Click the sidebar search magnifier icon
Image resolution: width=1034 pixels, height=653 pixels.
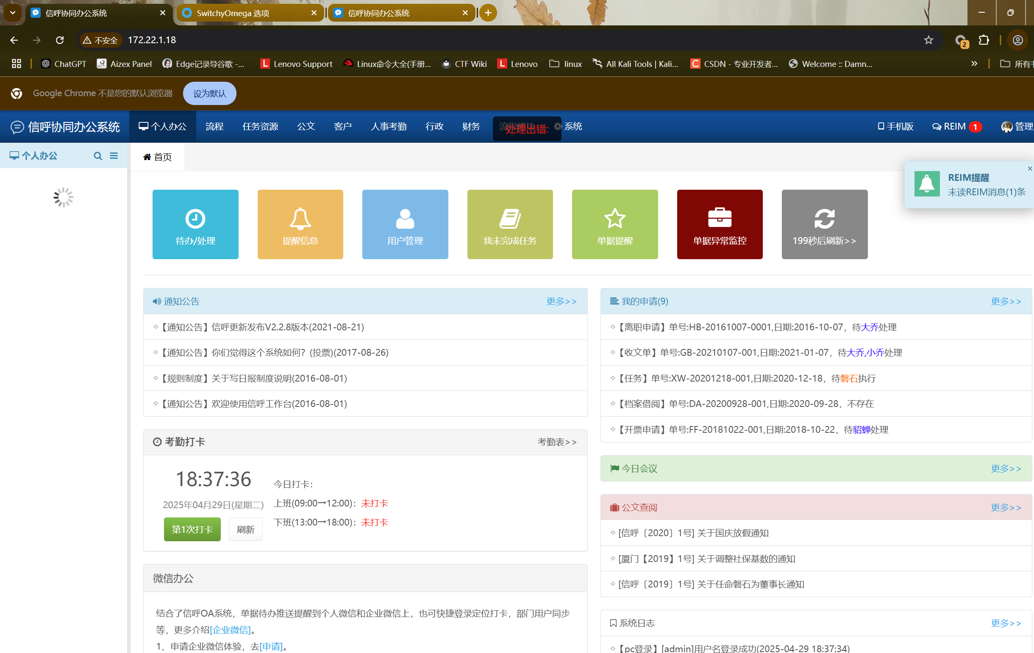tap(98, 156)
